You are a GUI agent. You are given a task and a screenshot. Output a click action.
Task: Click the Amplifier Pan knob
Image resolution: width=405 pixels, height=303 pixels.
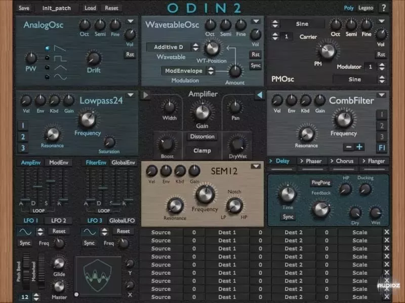[x=235, y=107]
